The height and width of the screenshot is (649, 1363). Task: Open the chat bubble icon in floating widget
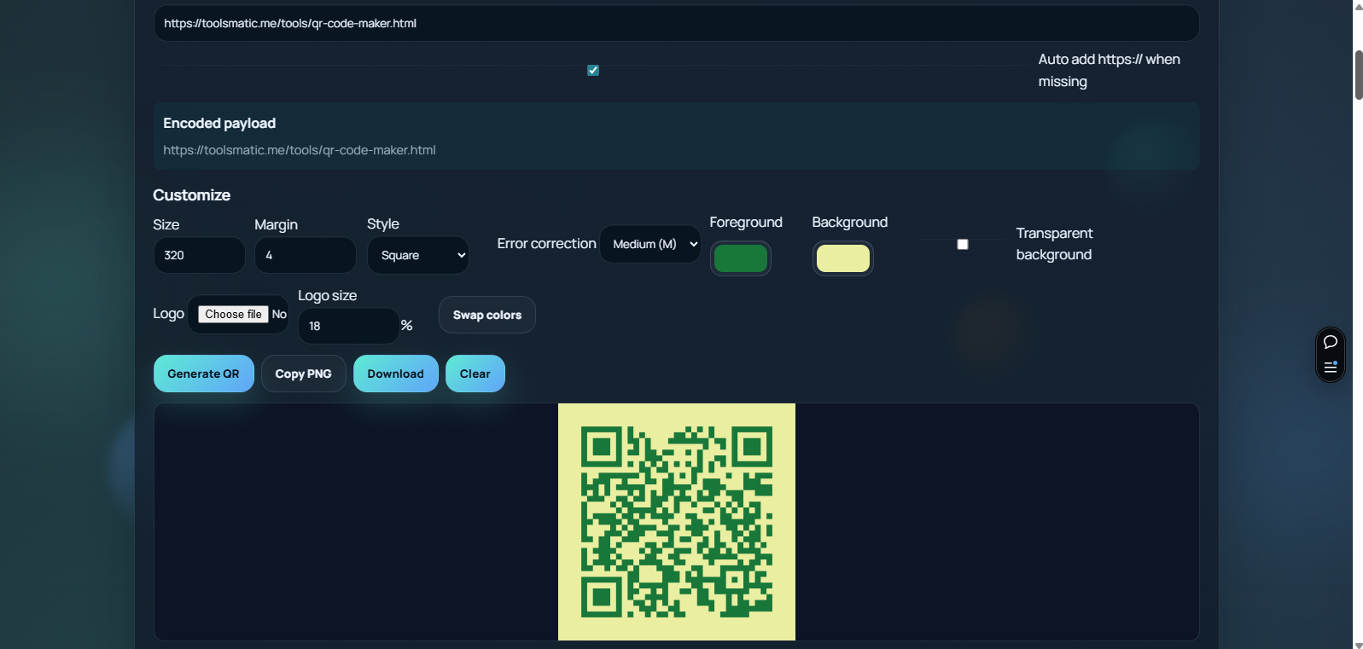pyautogui.click(x=1330, y=342)
